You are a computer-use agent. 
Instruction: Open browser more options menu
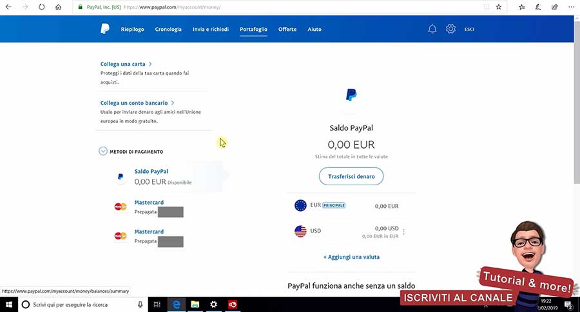(571, 7)
